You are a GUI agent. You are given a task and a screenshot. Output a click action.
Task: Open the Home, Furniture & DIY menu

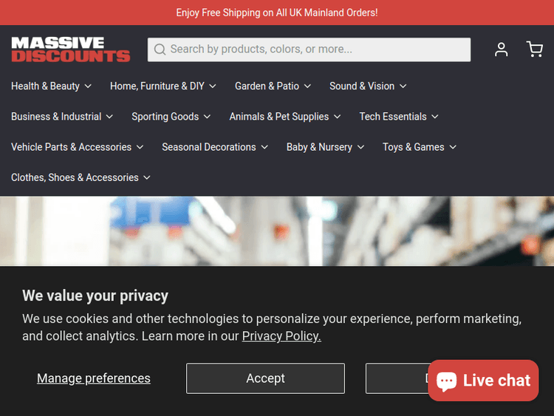coord(163,86)
